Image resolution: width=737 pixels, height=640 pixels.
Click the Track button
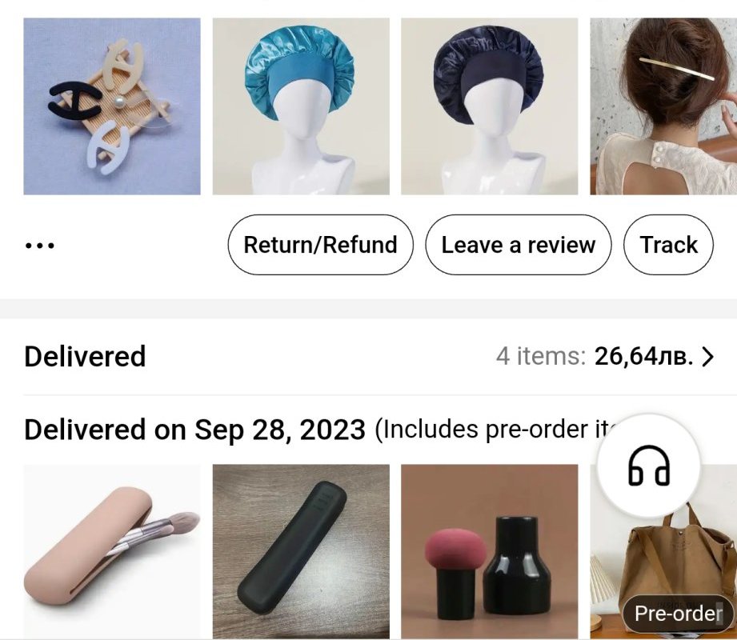pyautogui.click(x=668, y=245)
